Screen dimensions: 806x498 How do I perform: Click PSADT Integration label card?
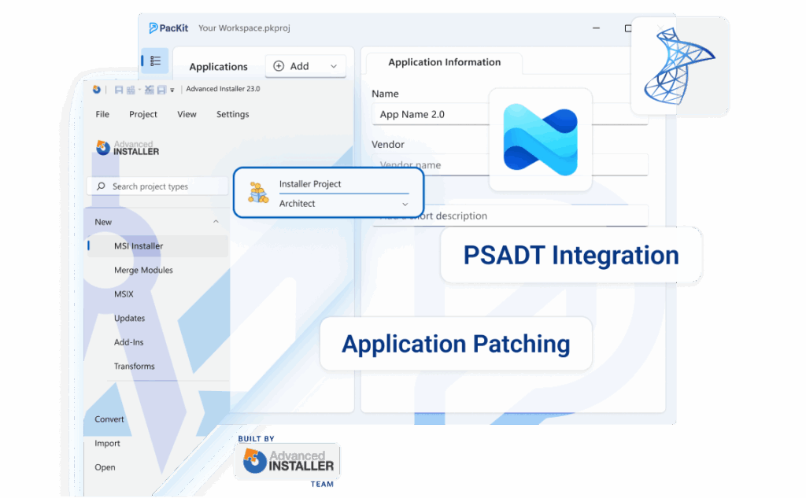(571, 255)
